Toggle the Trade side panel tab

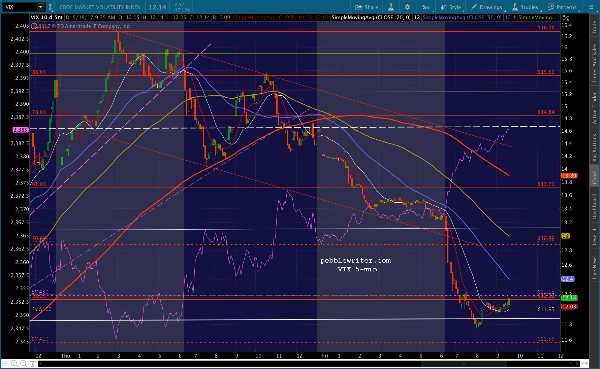click(x=595, y=28)
